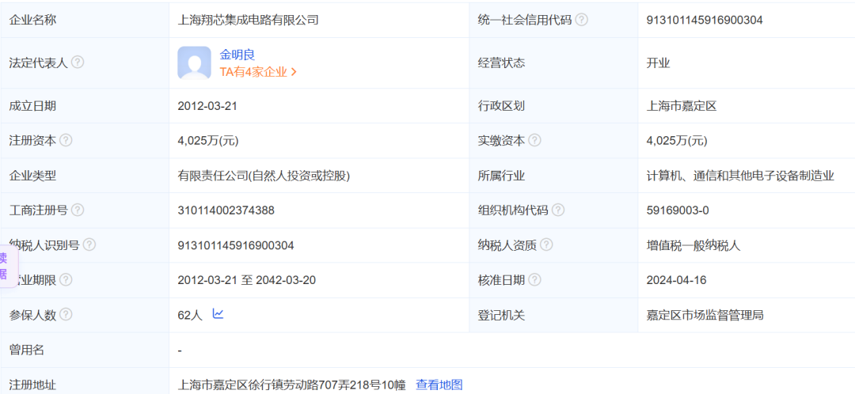Select establishment date 2012-03-21
The width and height of the screenshot is (855, 394).
click(x=207, y=106)
